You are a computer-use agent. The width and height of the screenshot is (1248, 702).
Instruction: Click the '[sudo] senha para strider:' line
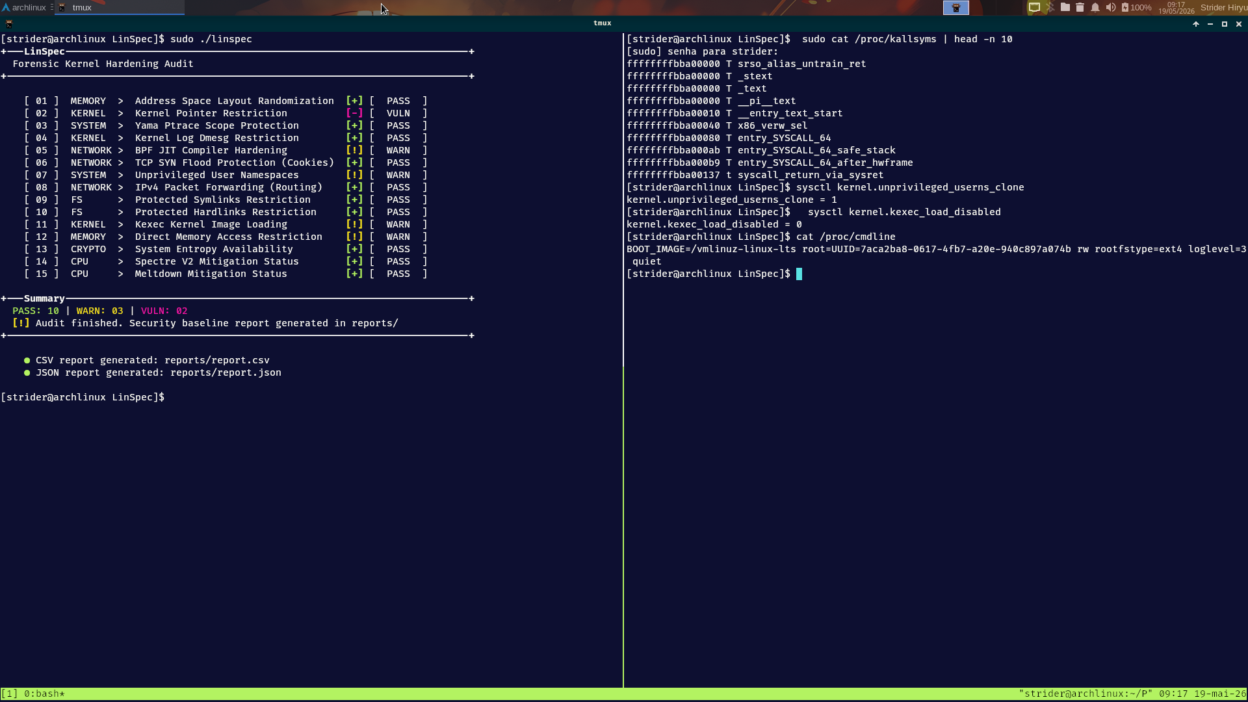click(702, 51)
